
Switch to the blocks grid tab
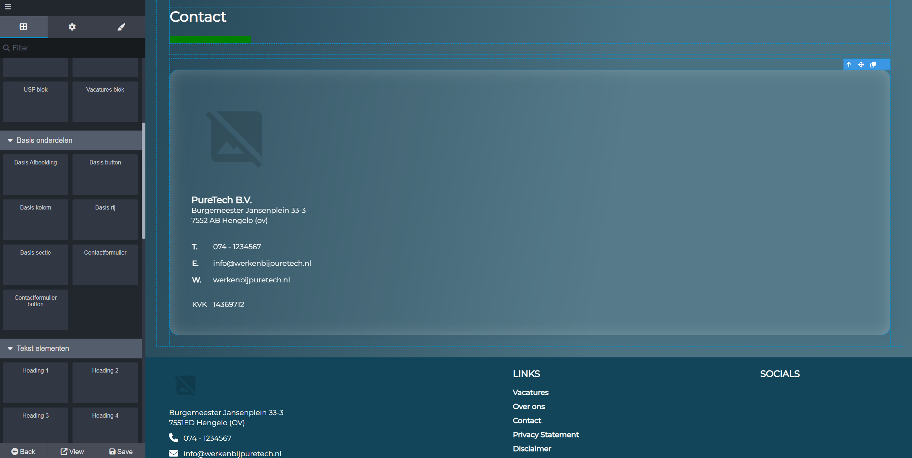pyautogui.click(x=23, y=27)
